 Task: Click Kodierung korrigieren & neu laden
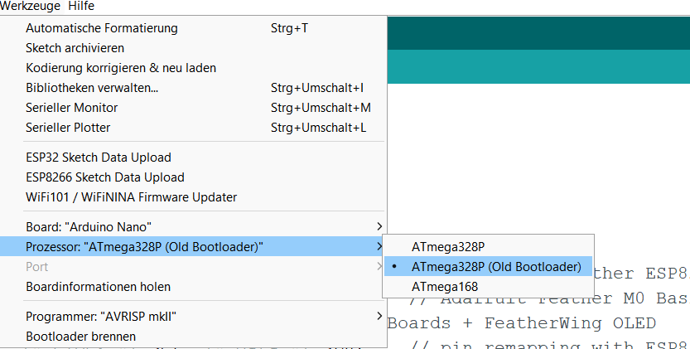[194, 68]
